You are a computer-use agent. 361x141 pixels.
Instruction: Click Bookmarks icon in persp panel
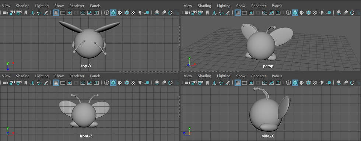tap(207, 13)
